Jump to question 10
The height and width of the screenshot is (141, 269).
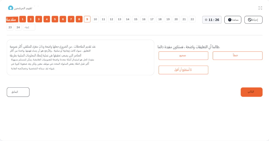click(x=95, y=19)
